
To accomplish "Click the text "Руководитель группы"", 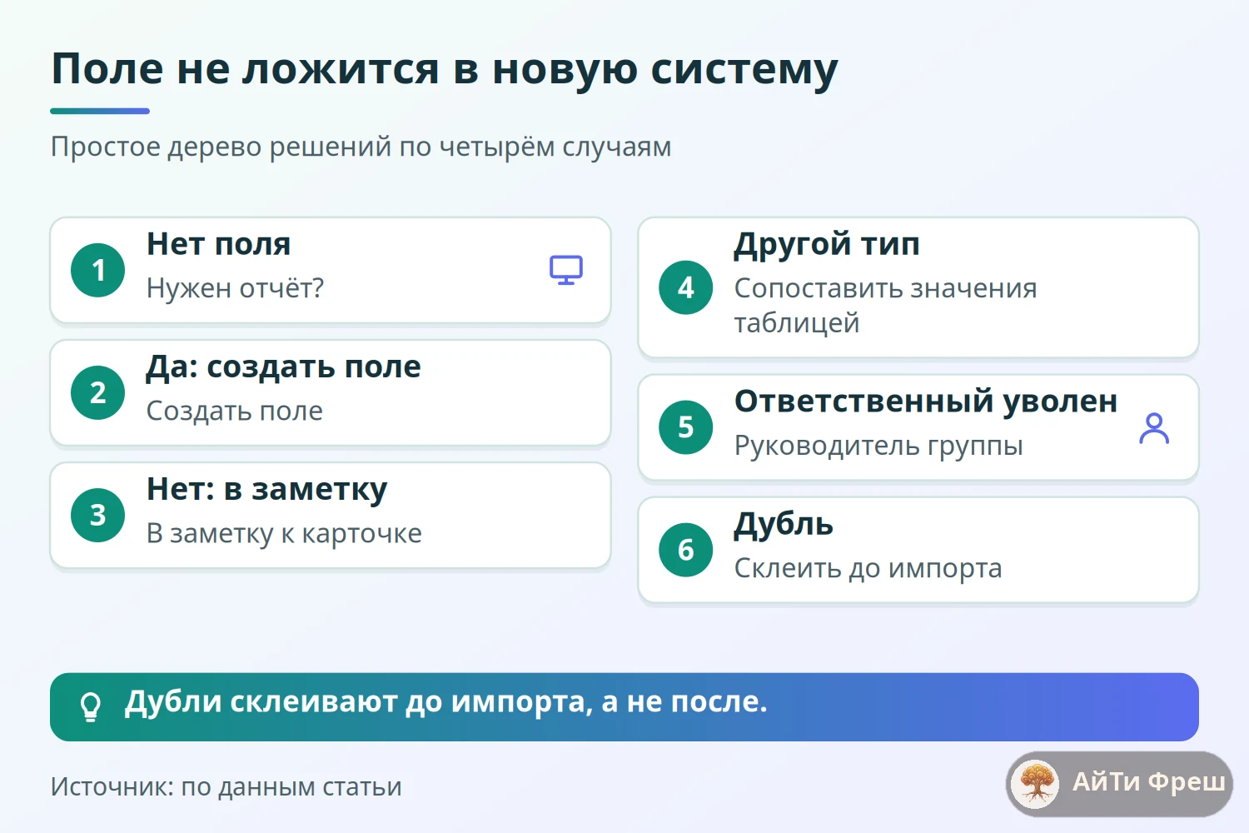I will [x=878, y=446].
